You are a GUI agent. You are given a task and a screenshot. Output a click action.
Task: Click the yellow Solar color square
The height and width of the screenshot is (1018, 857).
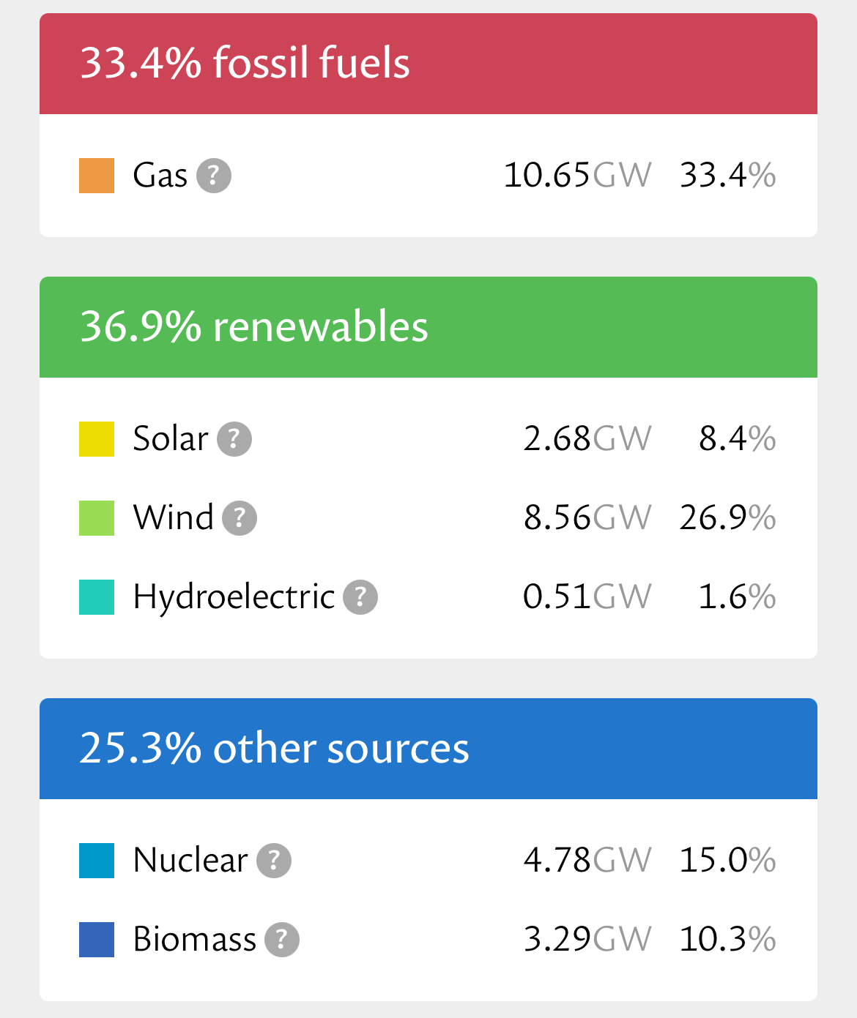pos(97,439)
